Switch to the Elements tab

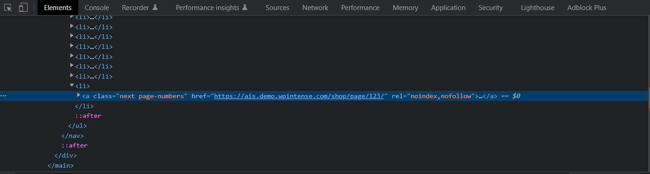pos(58,8)
